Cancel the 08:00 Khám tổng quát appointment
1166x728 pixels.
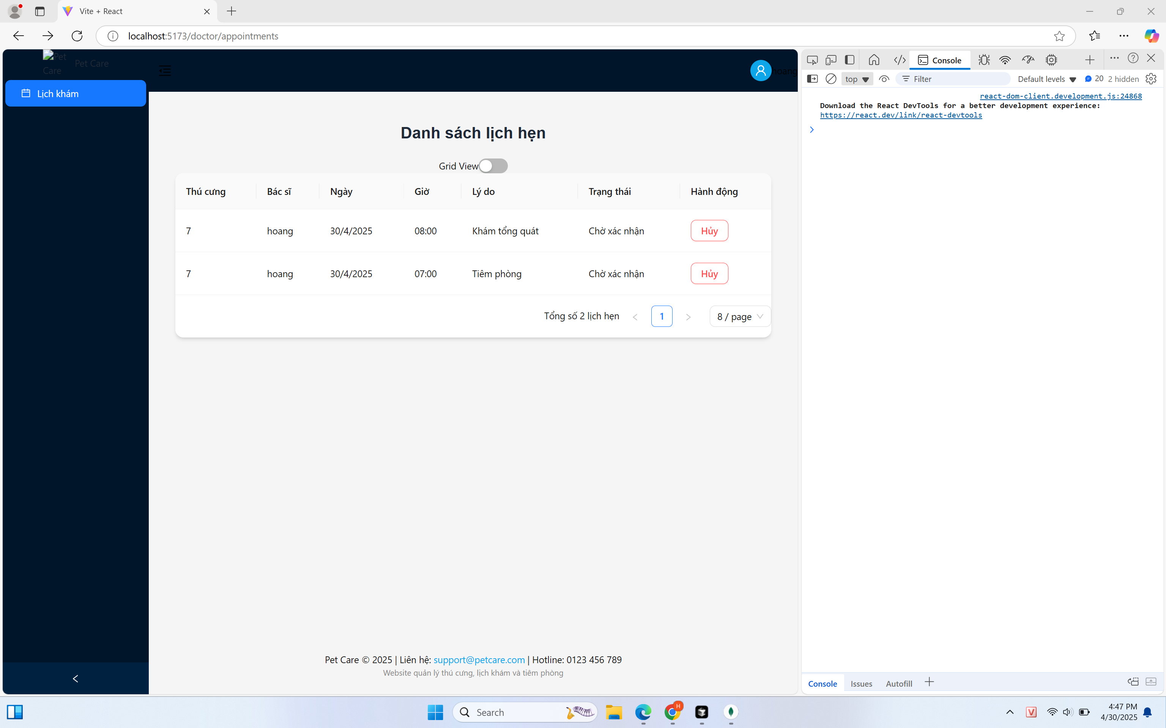point(709,231)
